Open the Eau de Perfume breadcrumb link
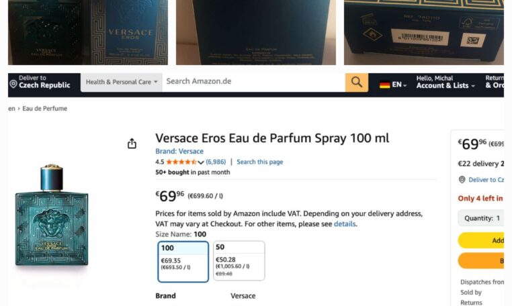 coord(45,108)
